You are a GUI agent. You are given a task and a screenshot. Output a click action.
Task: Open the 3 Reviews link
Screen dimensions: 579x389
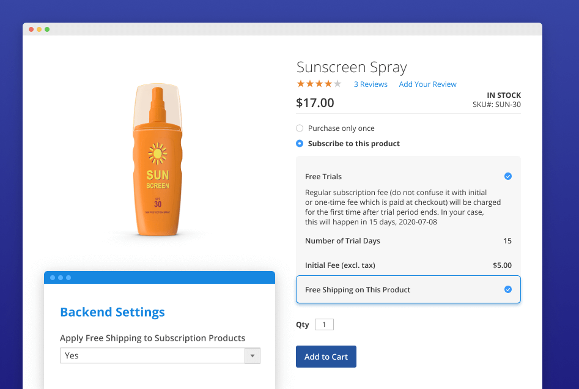(371, 84)
